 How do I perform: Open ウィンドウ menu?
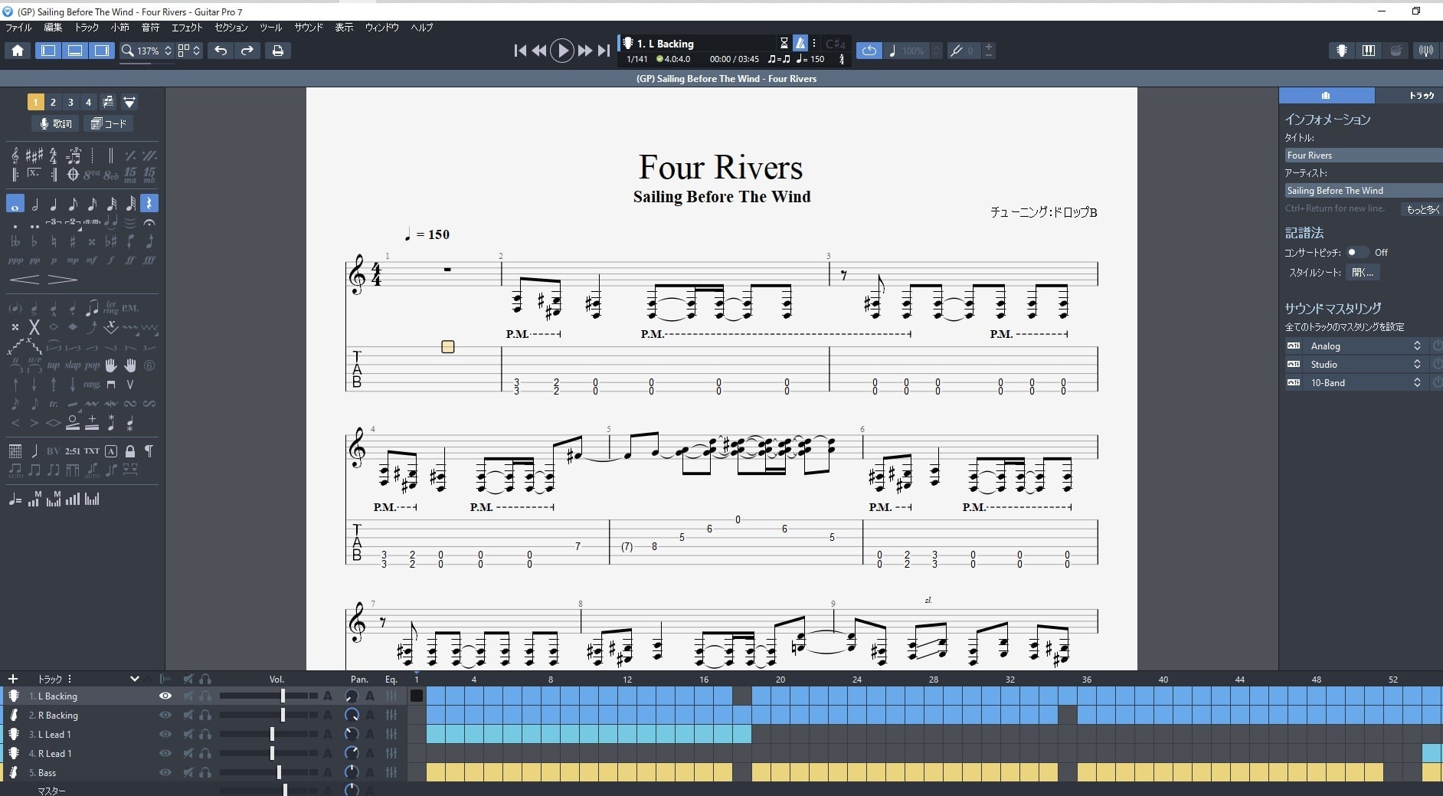point(381,28)
